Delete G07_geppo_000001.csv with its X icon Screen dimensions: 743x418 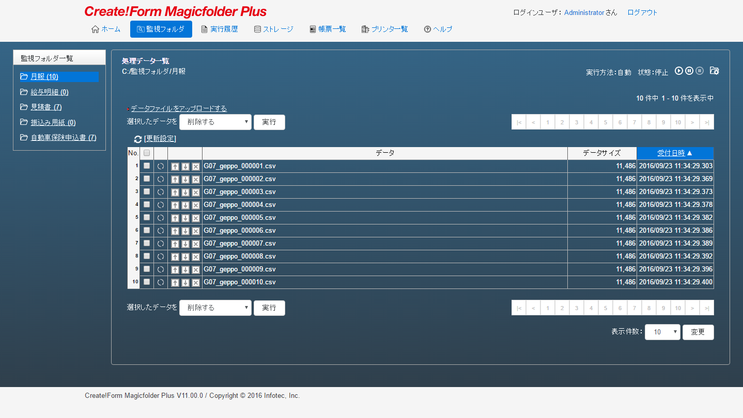tap(196, 166)
